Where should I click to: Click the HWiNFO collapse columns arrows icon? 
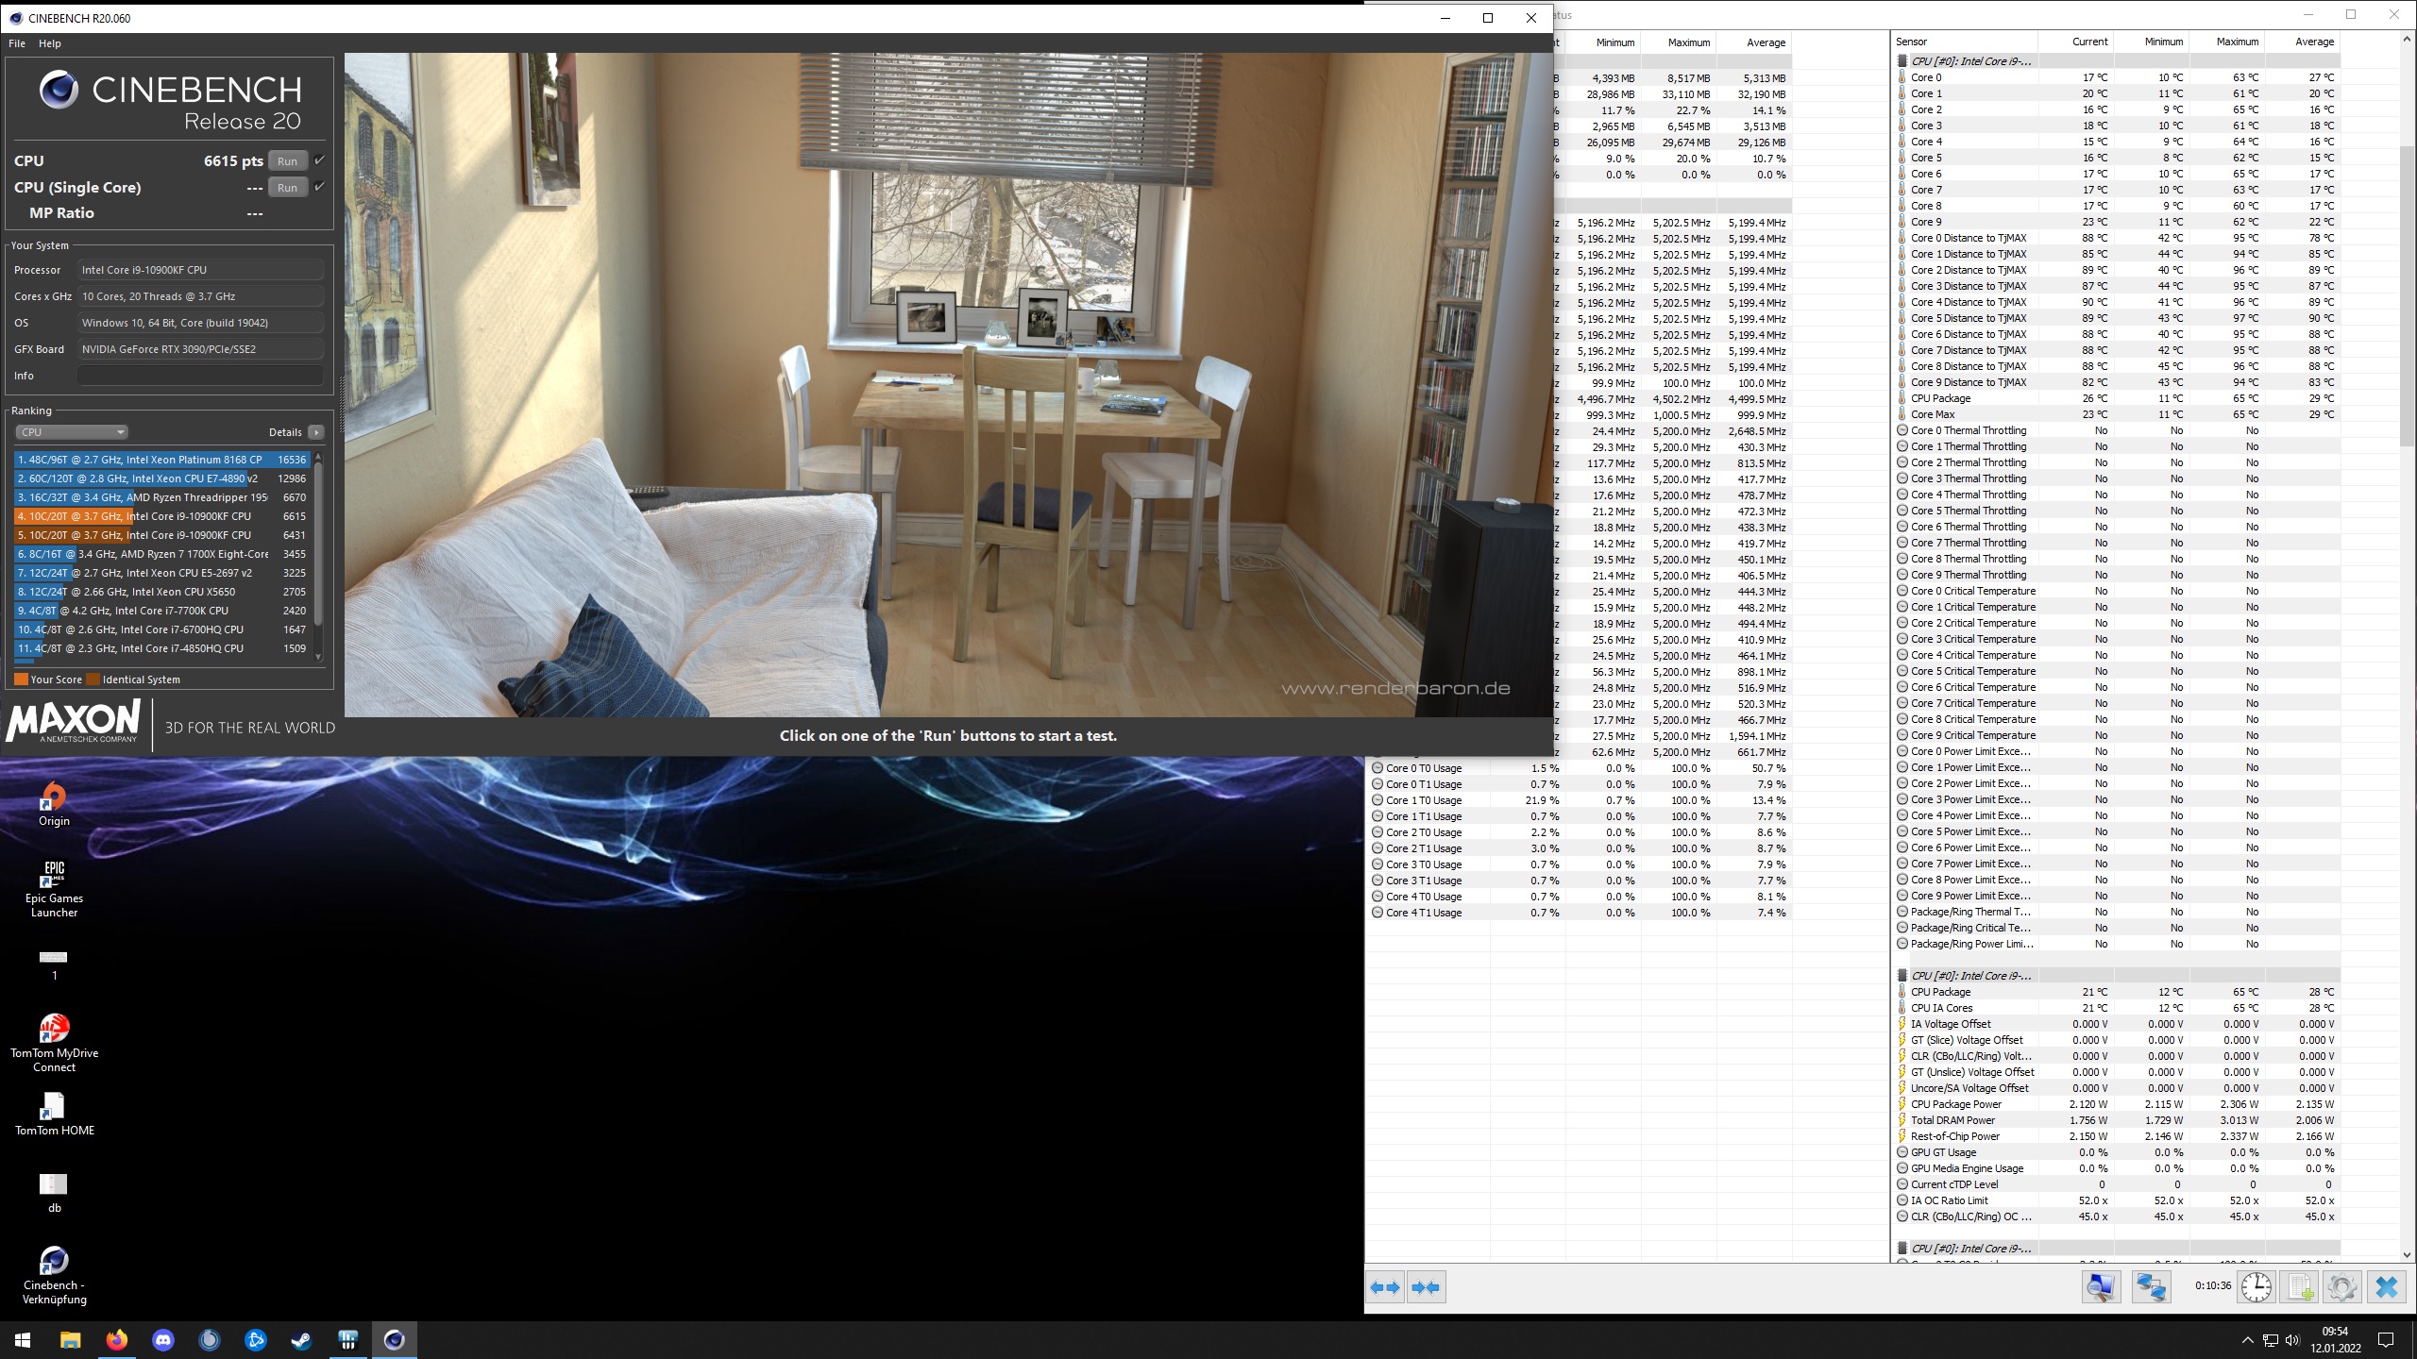(1426, 1287)
